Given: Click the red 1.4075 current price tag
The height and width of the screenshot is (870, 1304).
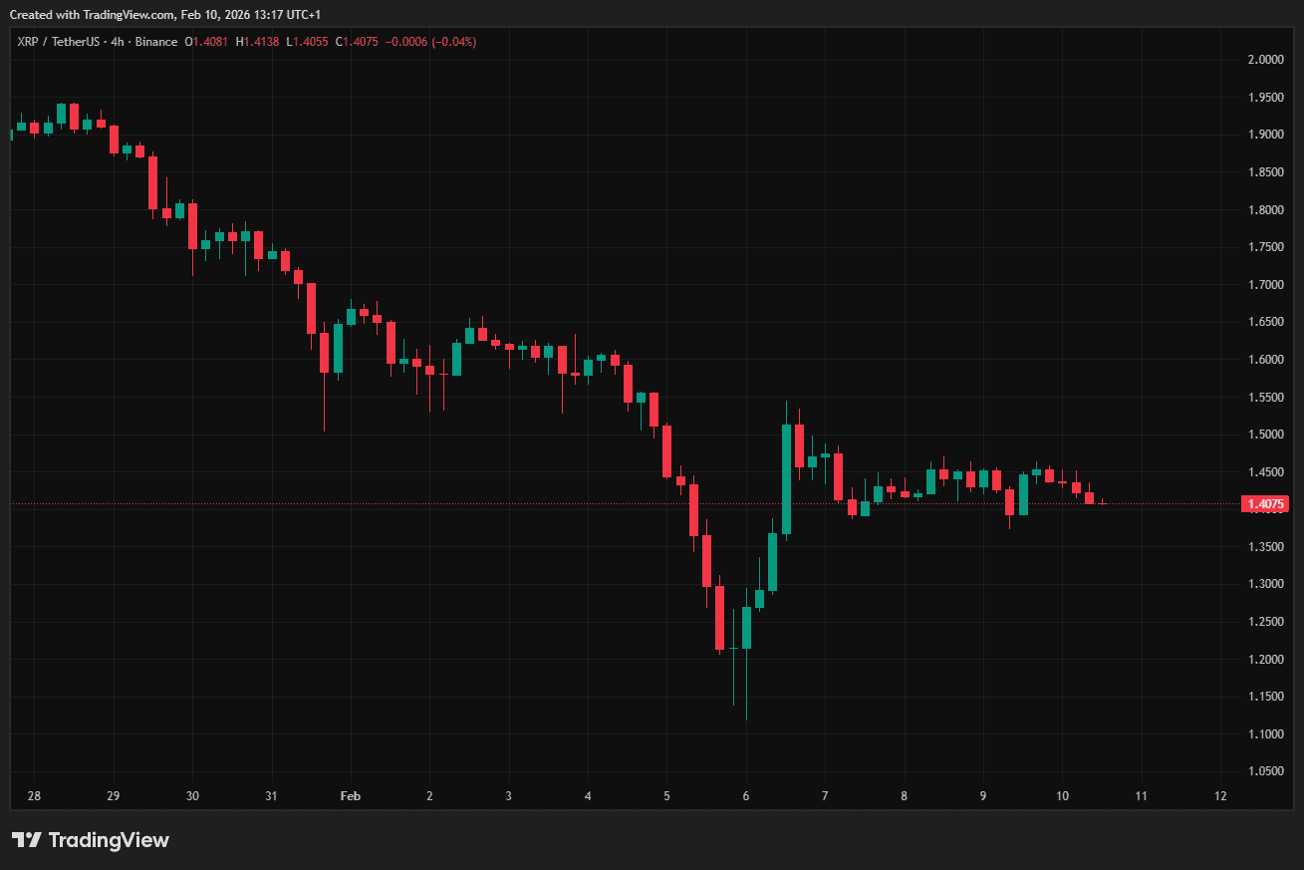Looking at the screenshot, I should coord(1265,504).
